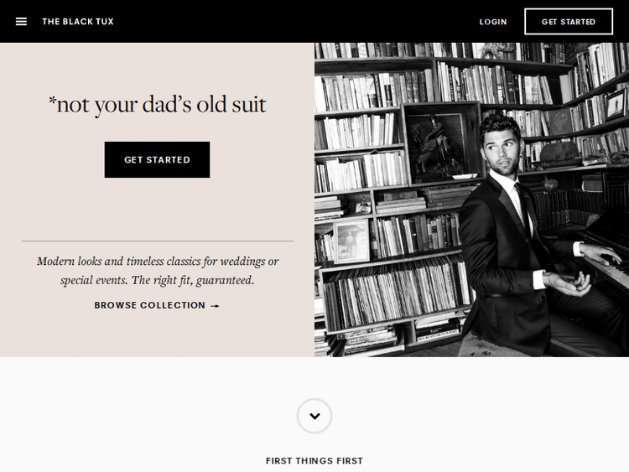The width and height of the screenshot is (629, 472).
Task: Click the small framed photo on shelf
Action: (x=350, y=241)
